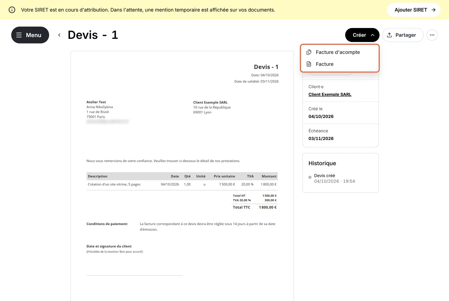449x301 pixels.
Task: Open the three-dots more options button
Action: pyautogui.click(x=432, y=35)
